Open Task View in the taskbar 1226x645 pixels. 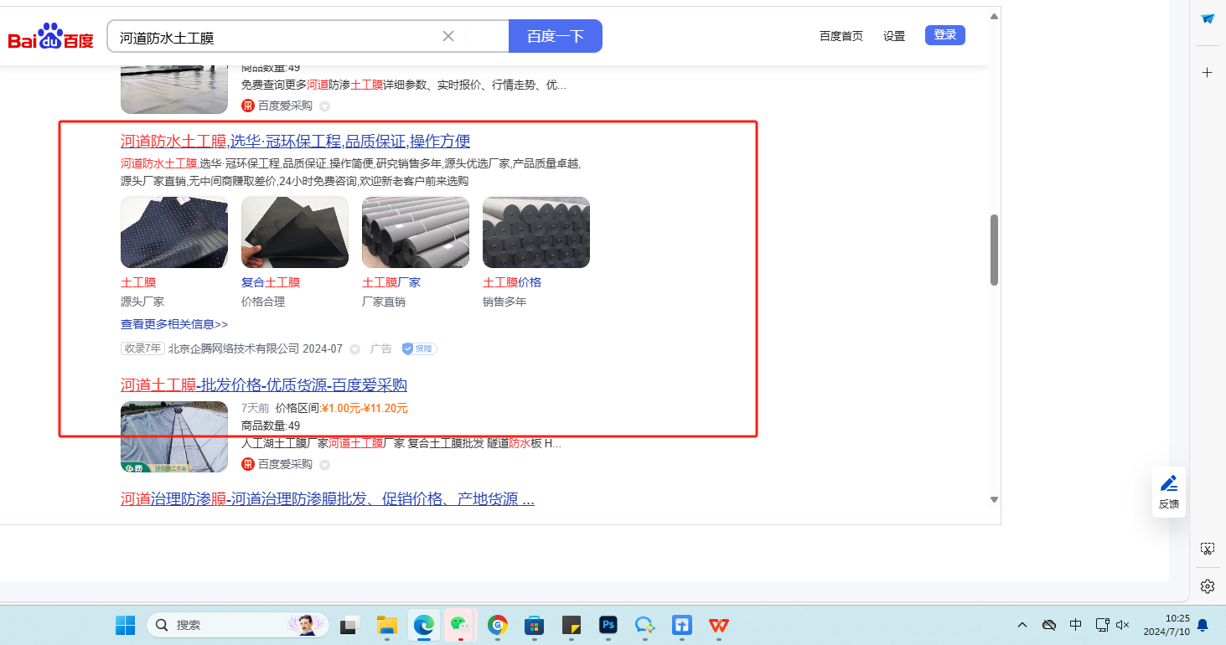point(349,625)
